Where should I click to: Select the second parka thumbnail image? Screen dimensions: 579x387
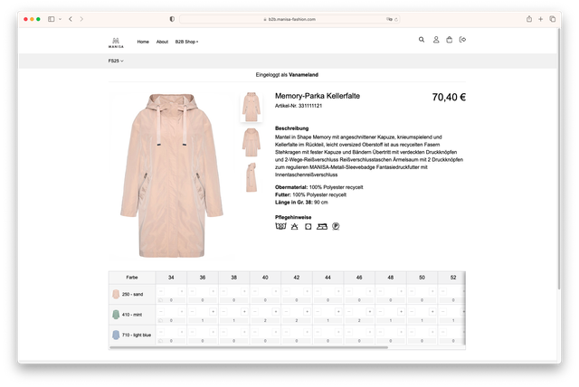coord(251,142)
